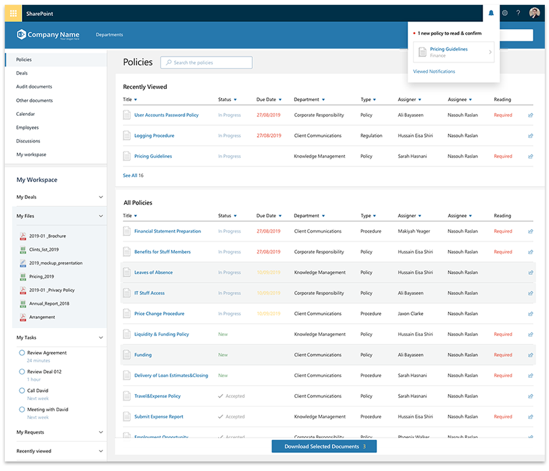Click Download Selected Documents button

pyautogui.click(x=324, y=447)
